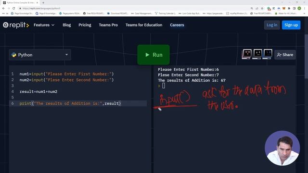Screen dimensions: 308x173
Task: Click line number 5 in the gutter
Action: point(13,98)
